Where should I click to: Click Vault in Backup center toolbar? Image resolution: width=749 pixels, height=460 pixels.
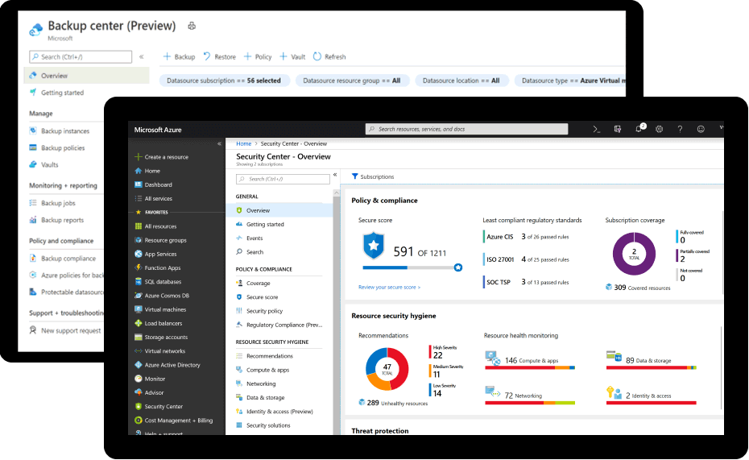292,56
